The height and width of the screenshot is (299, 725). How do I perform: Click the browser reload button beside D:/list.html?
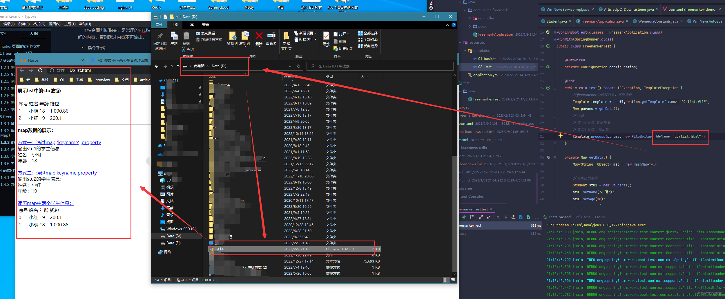pos(40,70)
